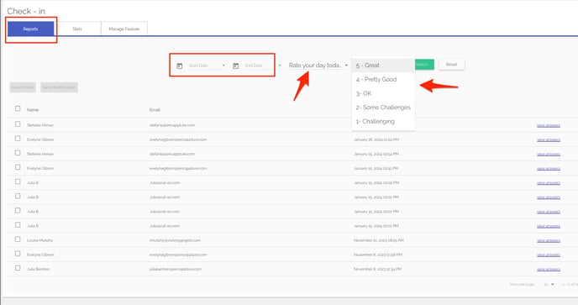Viewport: 578px width, 305px height.
Task: Select the '3- OK' option
Action: (x=383, y=93)
